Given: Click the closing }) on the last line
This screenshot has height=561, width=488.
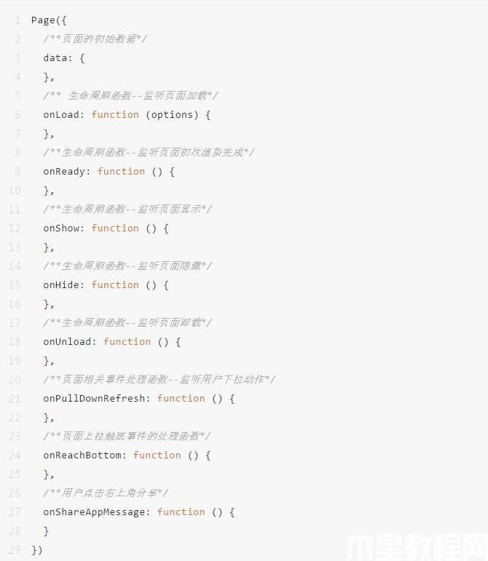Looking at the screenshot, I should tap(37, 550).
